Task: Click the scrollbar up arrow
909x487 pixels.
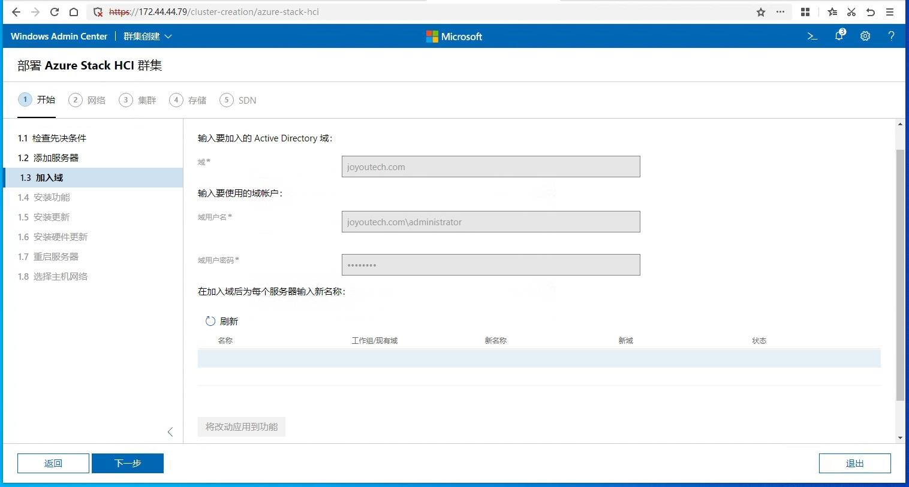Action: pos(900,124)
